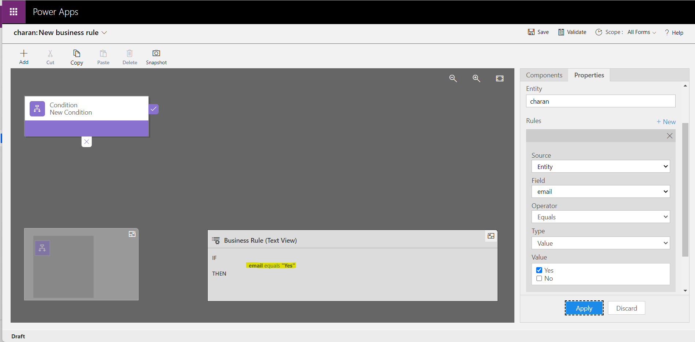695x342 pixels.
Task: Open the Operator dropdown showing Equals
Action: [x=601, y=217]
